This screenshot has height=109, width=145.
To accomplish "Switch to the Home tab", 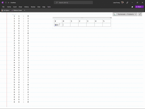I will 9,7.
